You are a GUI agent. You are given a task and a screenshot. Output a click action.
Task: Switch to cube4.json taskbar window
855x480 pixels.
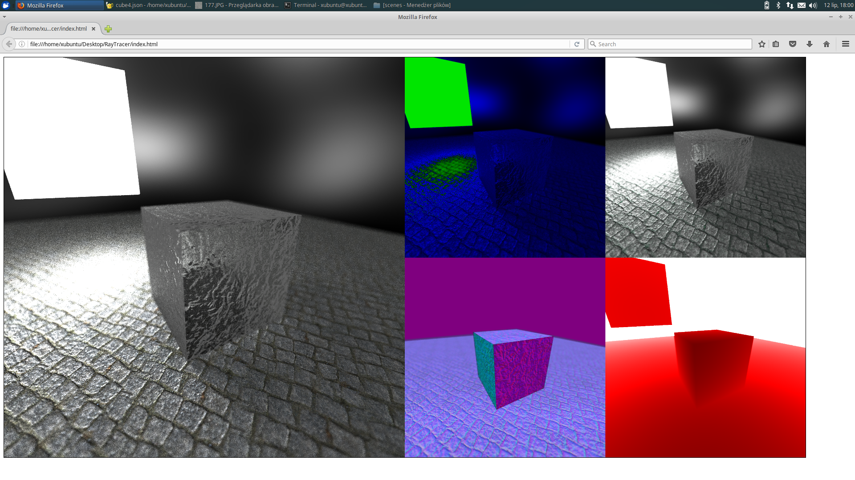point(149,5)
